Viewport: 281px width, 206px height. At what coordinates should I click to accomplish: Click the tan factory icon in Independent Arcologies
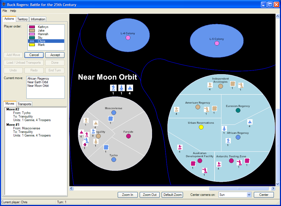click(233, 84)
